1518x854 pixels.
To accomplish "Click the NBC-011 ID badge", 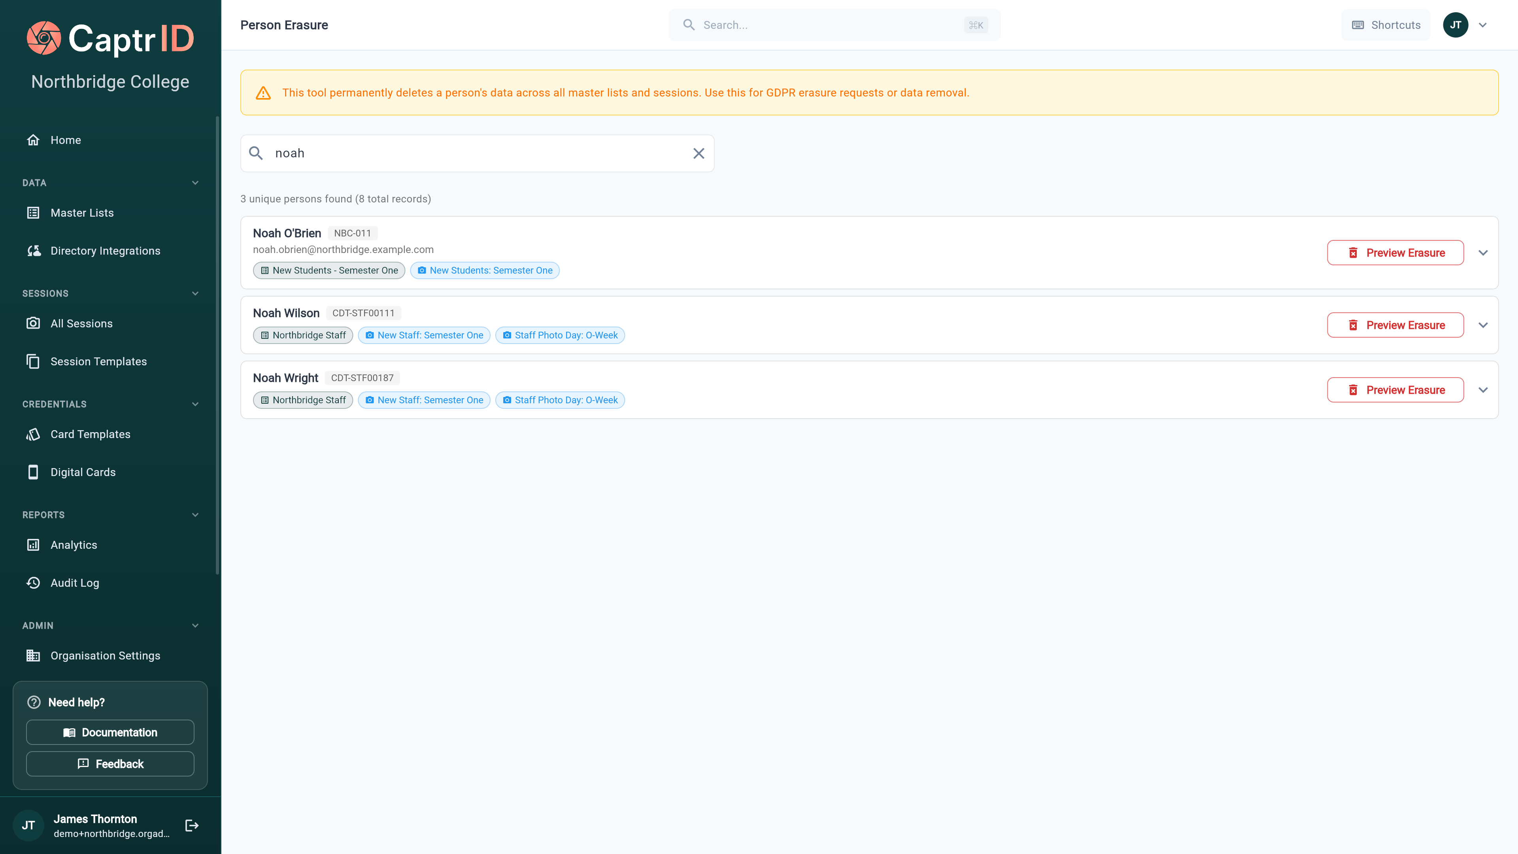I will coord(352,233).
